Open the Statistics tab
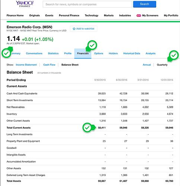This screenshot has width=180, height=186. click(53, 54)
